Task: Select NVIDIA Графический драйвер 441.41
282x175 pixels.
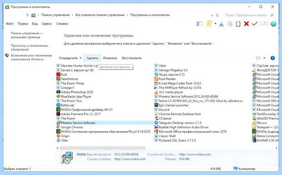Action: pos(86,109)
